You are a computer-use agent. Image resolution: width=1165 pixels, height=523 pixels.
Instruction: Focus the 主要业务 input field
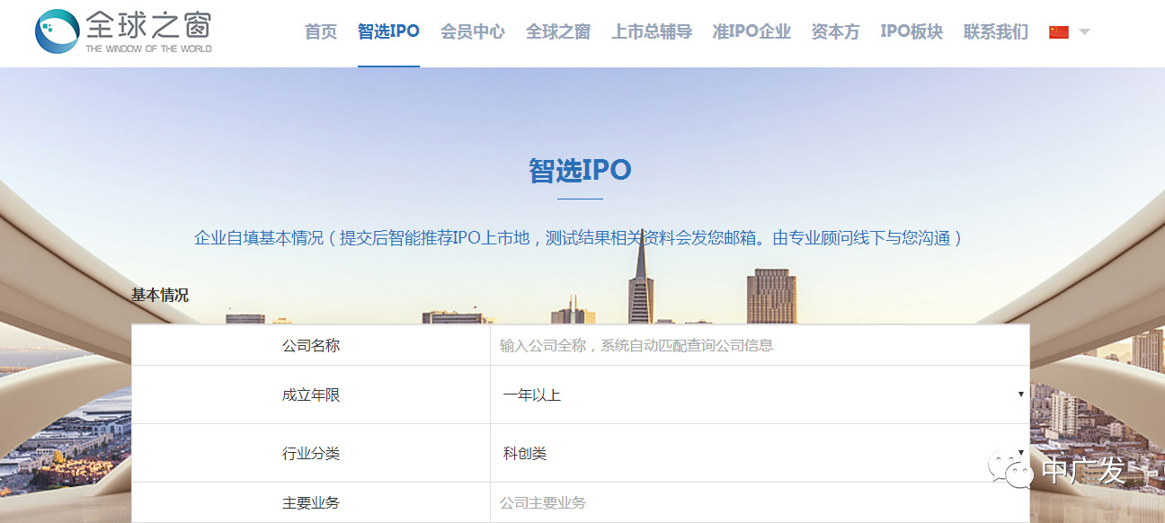click(760, 502)
